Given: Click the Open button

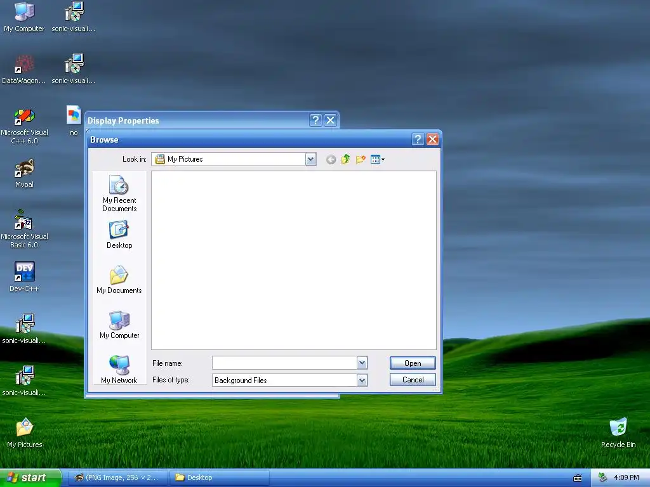Looking at the screenshot, I should click(x=413, y=363).
